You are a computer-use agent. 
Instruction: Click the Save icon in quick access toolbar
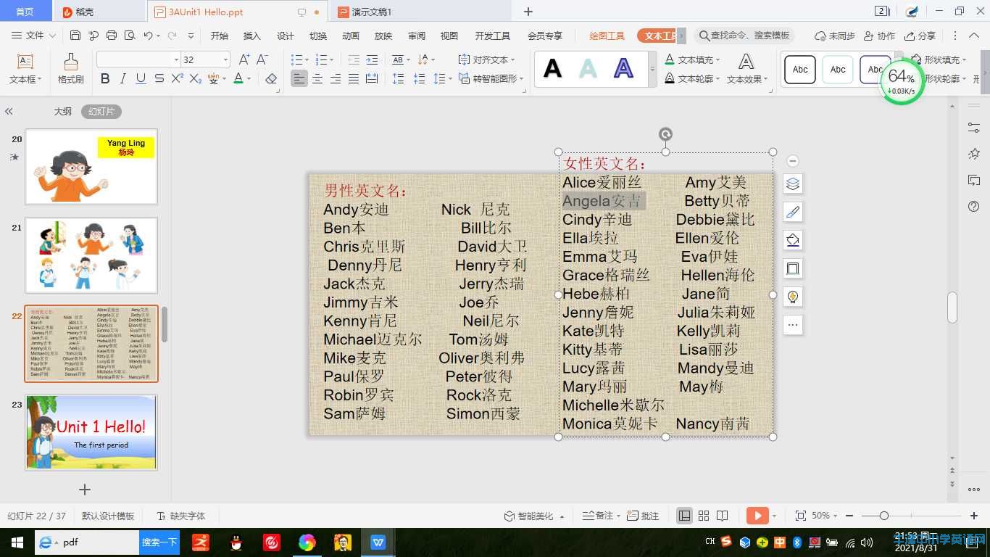75,36
